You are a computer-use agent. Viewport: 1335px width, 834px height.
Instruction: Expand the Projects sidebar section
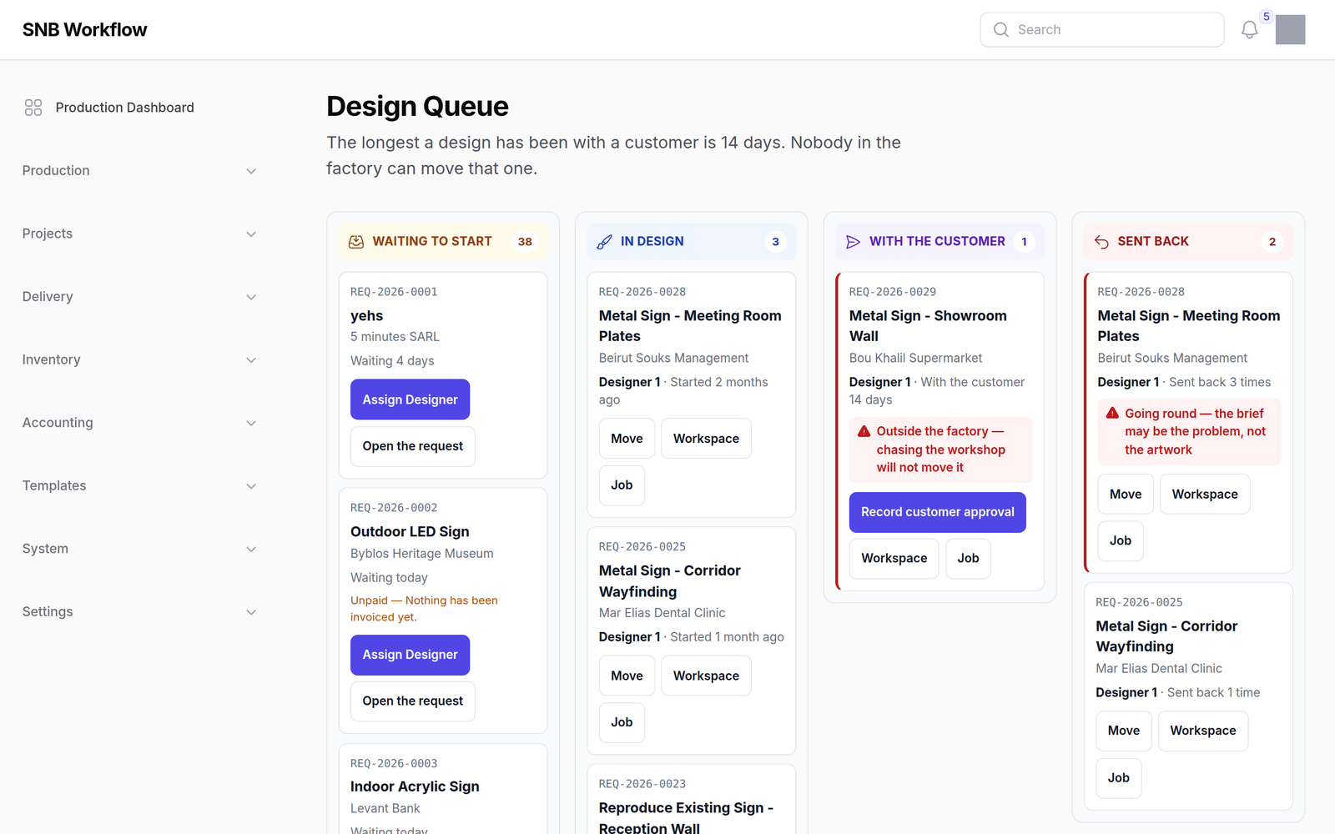pyautogui.click(x=139, y=234)
